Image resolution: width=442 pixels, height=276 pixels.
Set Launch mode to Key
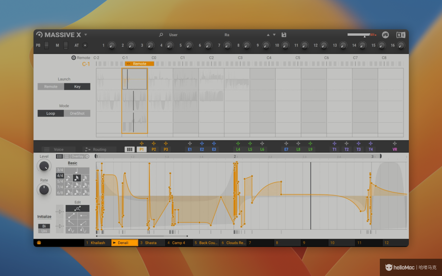tap(77, 87)
